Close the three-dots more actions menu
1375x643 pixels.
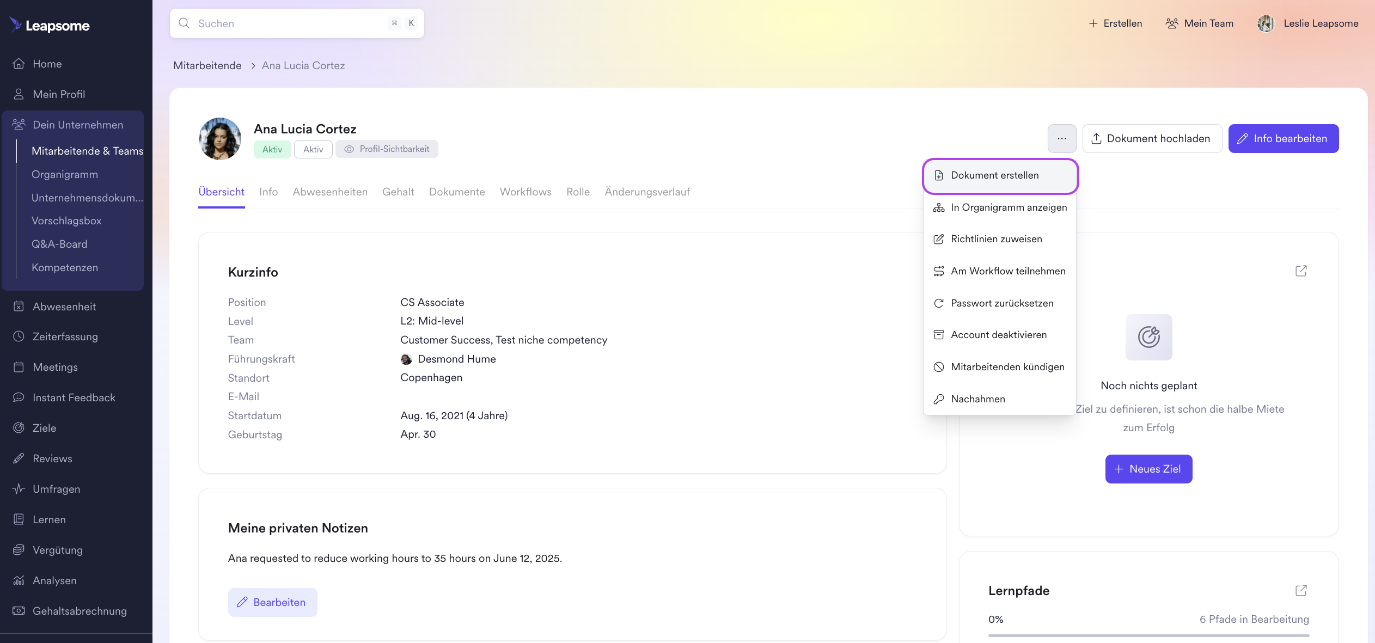(1061, 139)
